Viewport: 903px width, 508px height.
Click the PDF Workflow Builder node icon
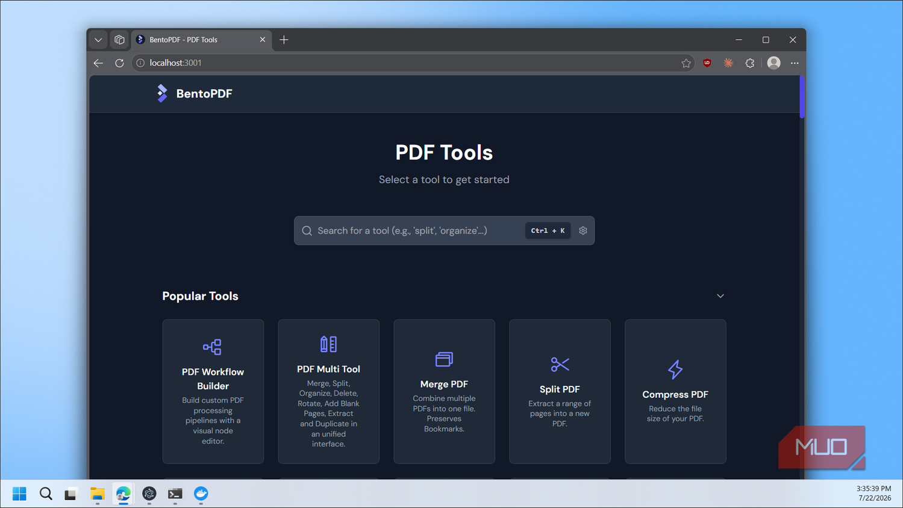212,347
